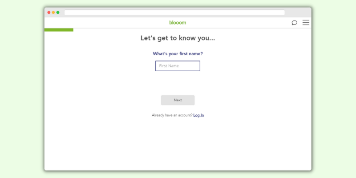The width and height of the screenshot is (356, 178).
Task: Click the Next button
Action: 178,100
